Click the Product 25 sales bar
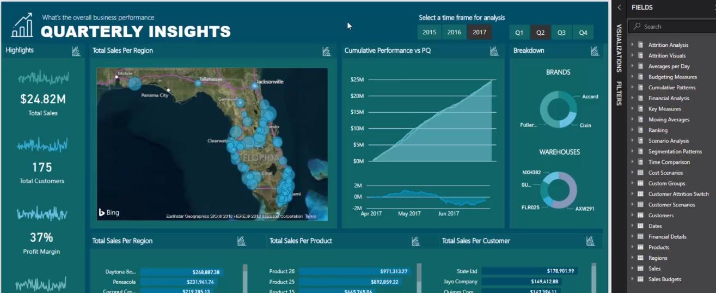Viewport: 716px width, 293px height. (350, 282)
